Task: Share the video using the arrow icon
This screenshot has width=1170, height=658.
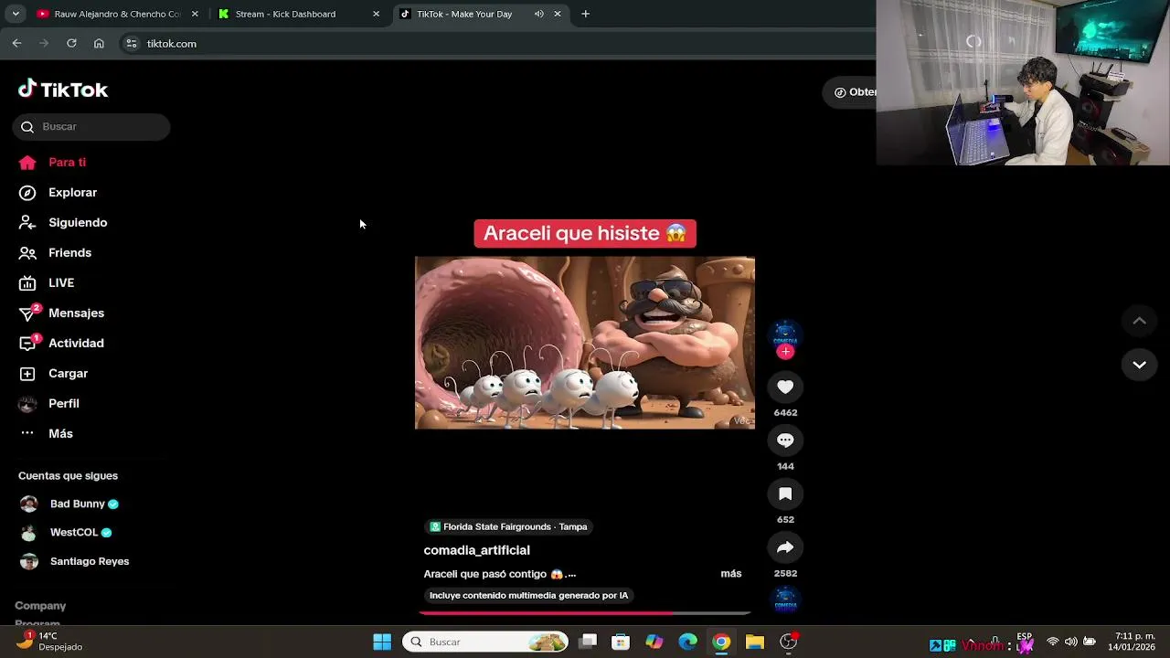Action: click(x=785, y=547)
